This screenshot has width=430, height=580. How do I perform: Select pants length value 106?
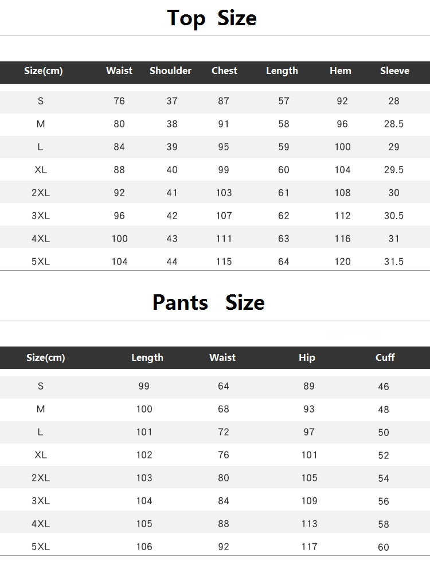(144, 547)
